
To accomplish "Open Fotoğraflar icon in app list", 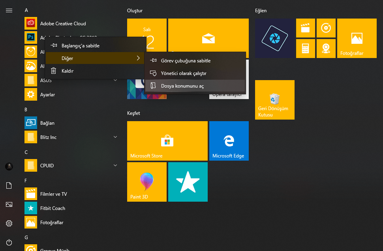I will (31, 222).
